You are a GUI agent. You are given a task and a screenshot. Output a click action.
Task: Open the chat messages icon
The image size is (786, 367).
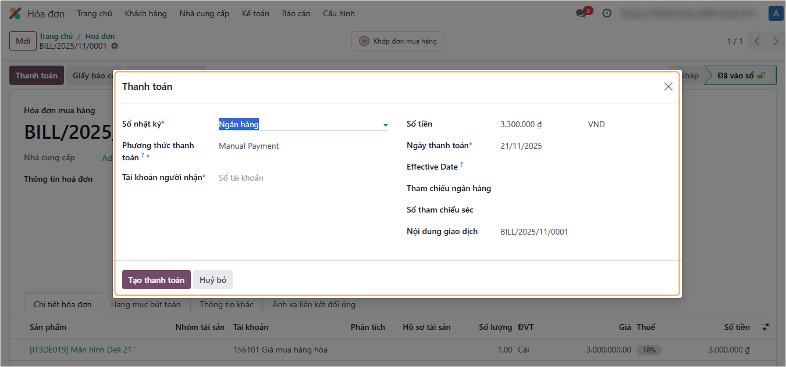click(581, 13)
